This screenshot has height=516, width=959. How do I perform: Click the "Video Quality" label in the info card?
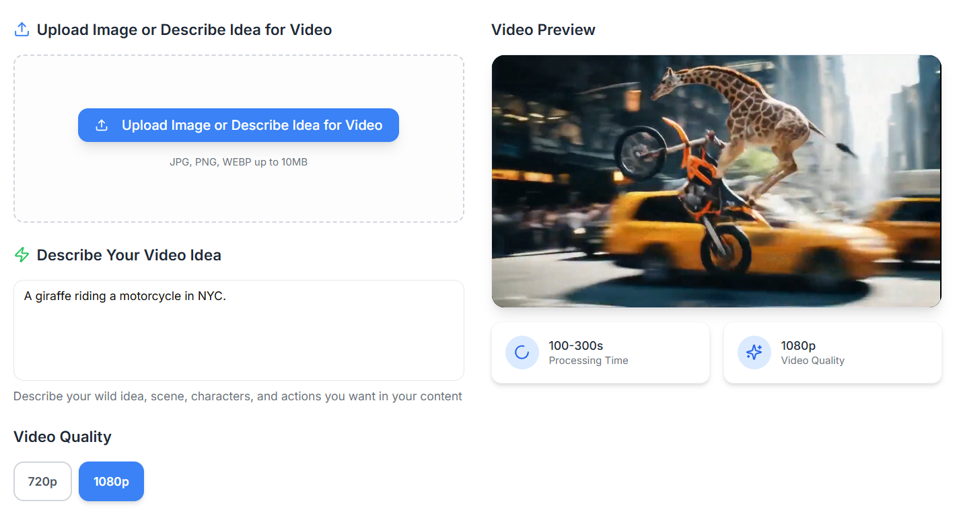(812, 361)
